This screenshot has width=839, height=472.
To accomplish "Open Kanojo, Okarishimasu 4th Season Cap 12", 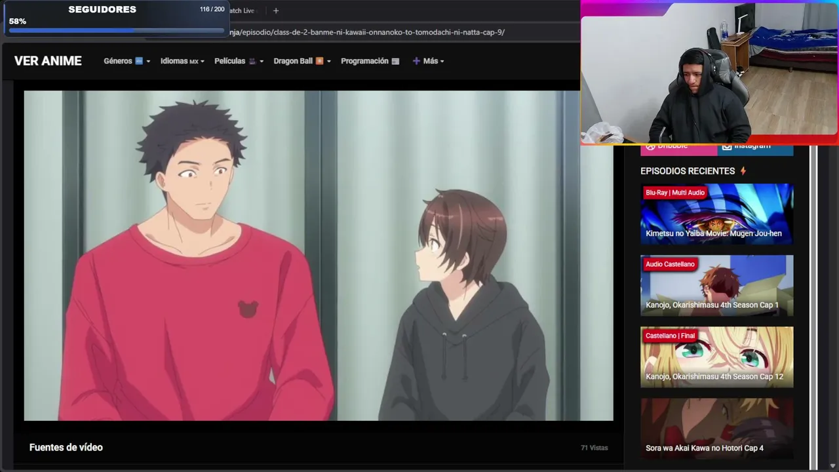I will 716,357.
